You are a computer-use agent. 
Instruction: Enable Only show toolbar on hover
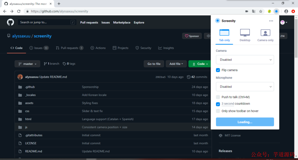pyautogui.click(x=218, y=111)
